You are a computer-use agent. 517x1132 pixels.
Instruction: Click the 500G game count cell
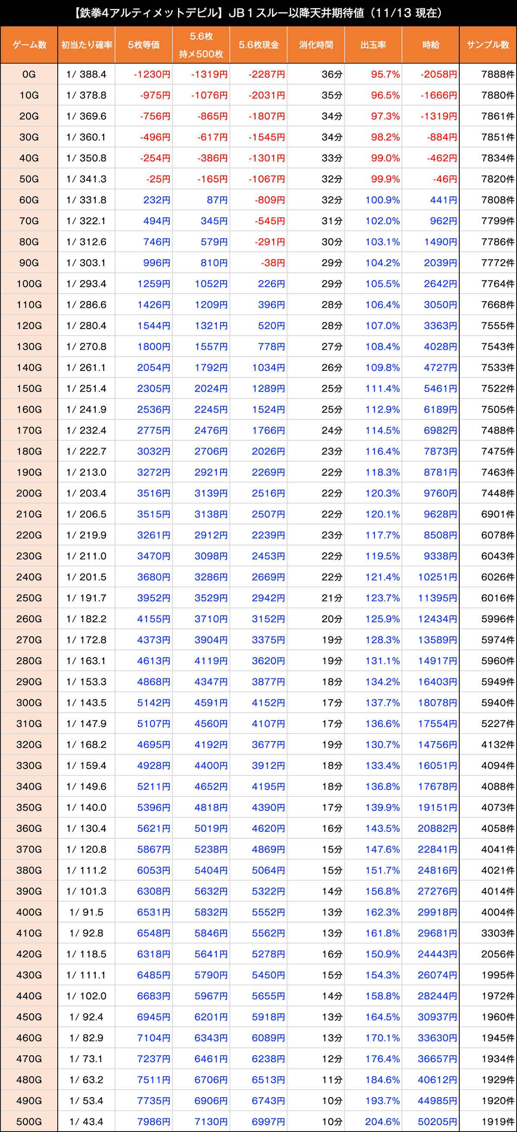coord(29,1122)
